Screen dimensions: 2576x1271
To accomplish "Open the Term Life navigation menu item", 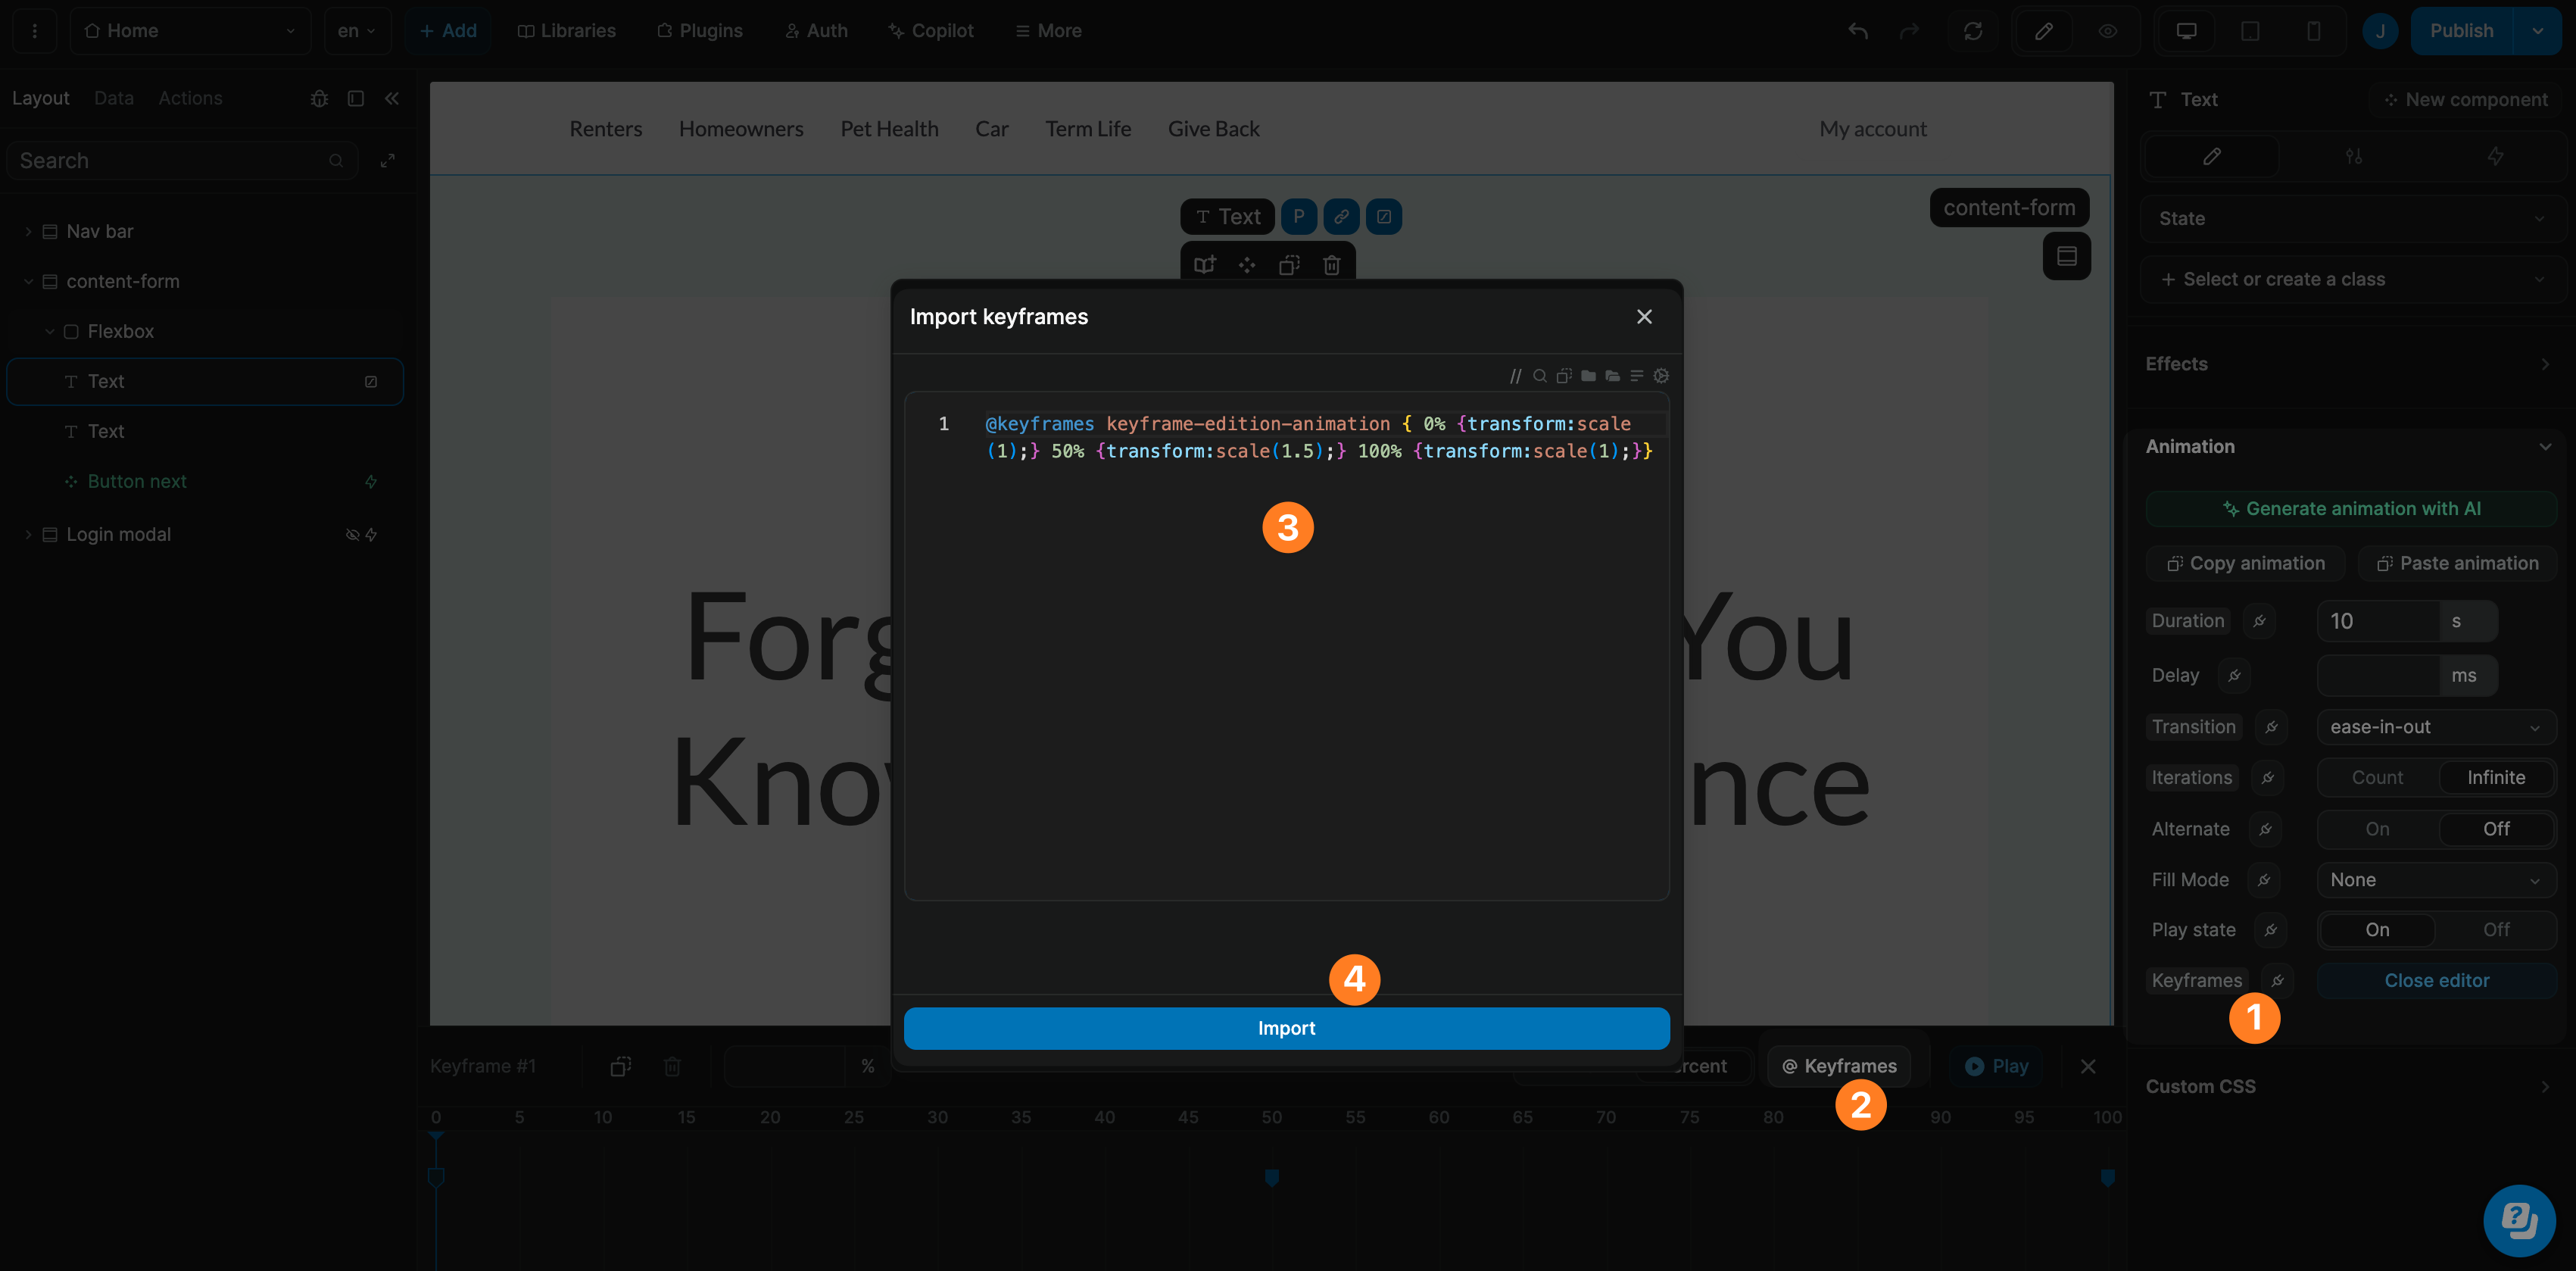I will [1087, 128].
